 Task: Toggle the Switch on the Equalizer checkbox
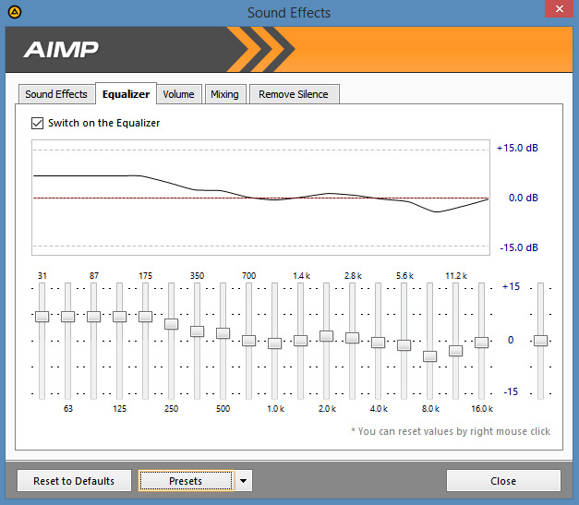tap(38, 123)
